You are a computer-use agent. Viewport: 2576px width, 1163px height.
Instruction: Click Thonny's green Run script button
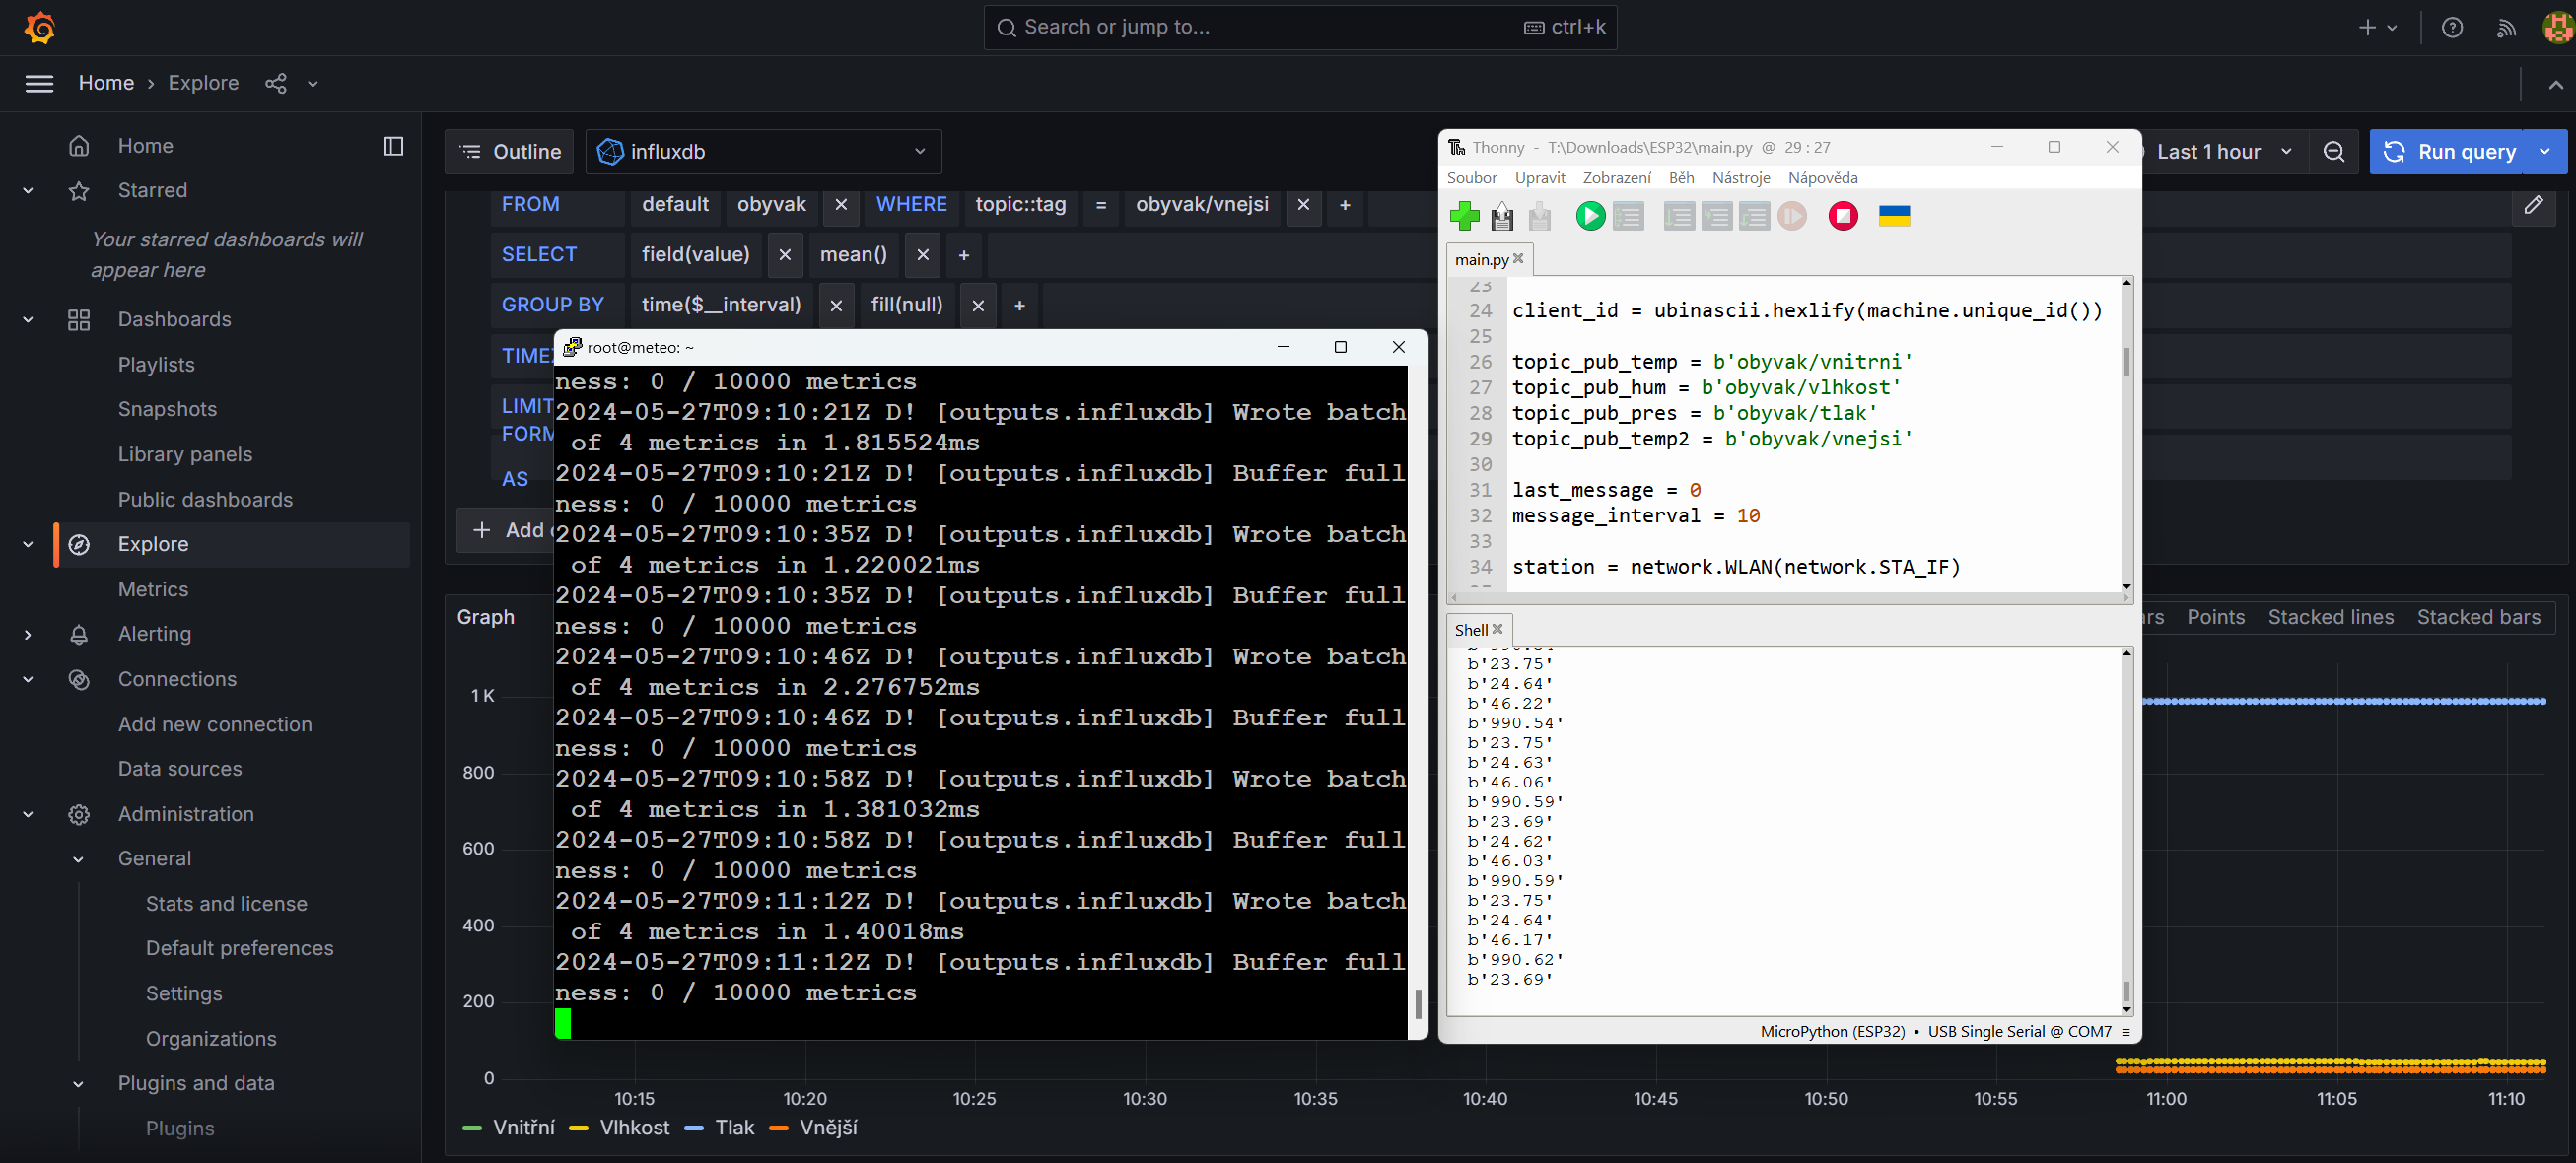pyautogui.click(x=1589, y=216)
